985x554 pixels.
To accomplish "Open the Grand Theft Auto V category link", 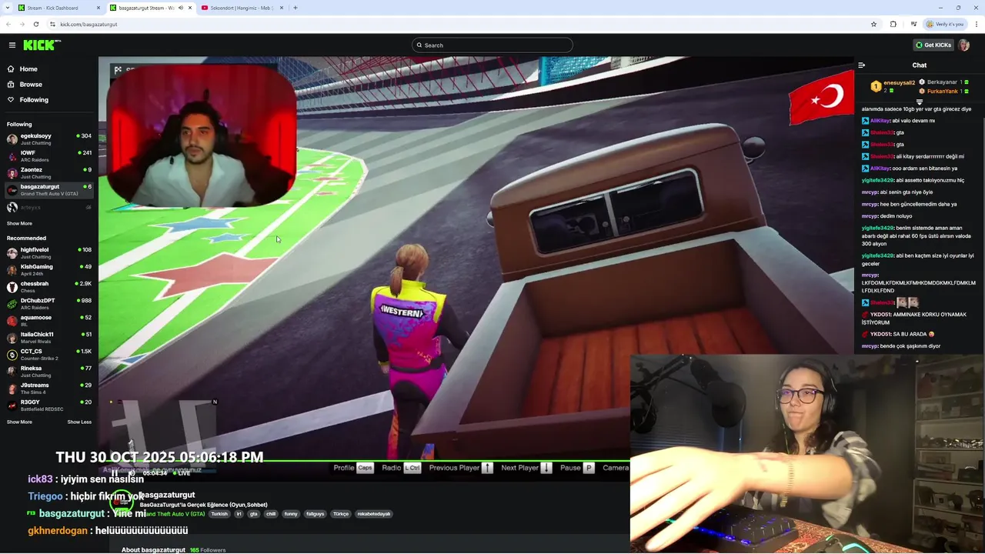I will click(x=175, y=514).
